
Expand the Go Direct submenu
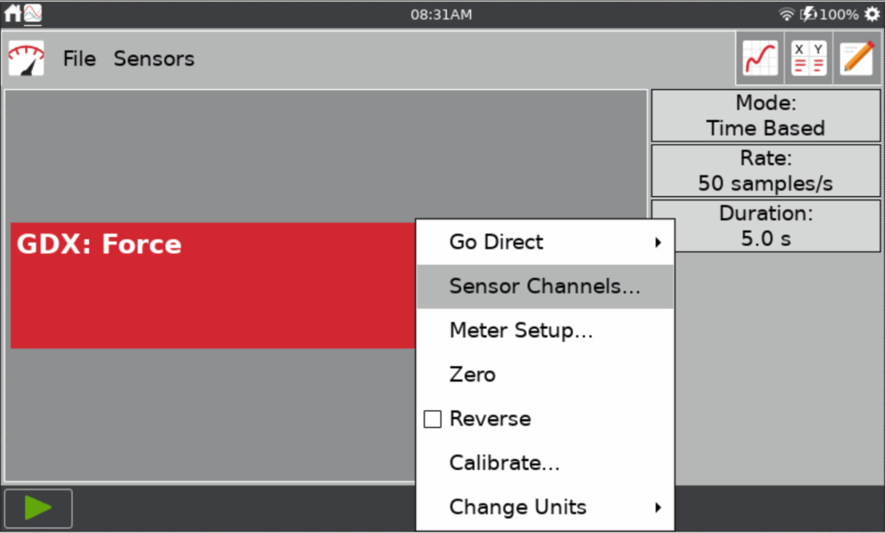[544, 242]
